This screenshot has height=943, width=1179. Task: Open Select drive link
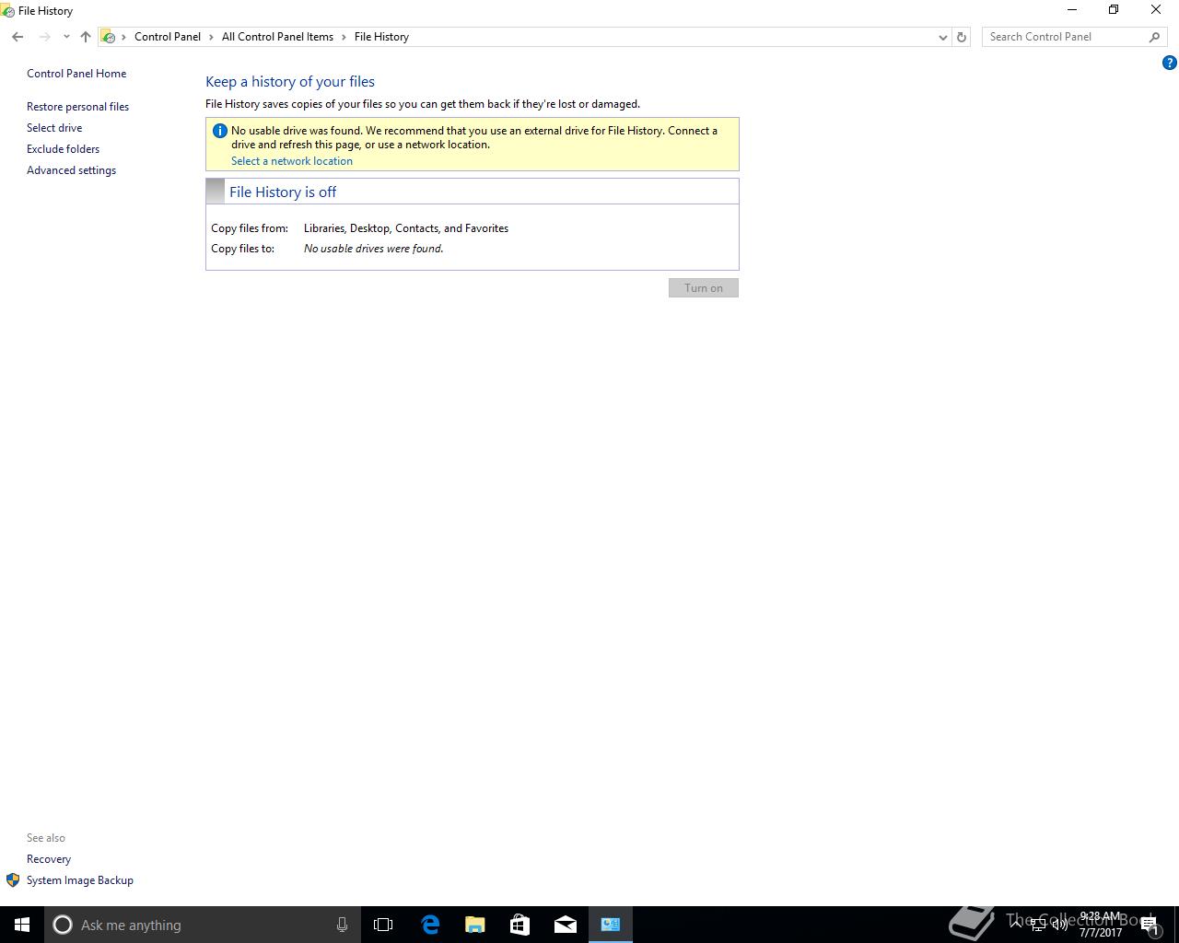click(x=54, y=128)
